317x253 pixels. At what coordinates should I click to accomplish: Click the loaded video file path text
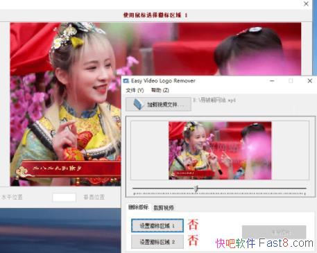[x=214, y=100]
